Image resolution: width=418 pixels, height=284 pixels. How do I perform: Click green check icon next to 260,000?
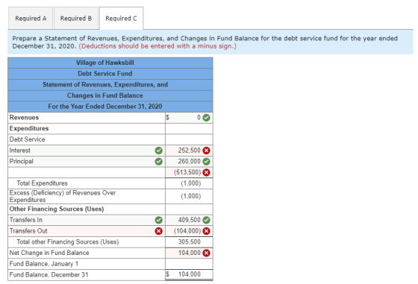coord(206,162)
